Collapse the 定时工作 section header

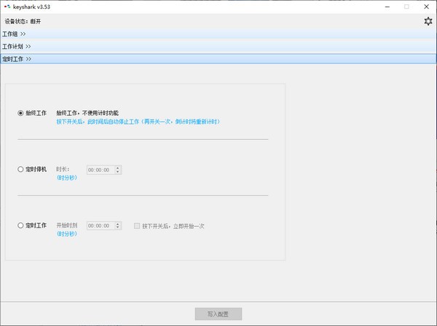coord(16,58)
